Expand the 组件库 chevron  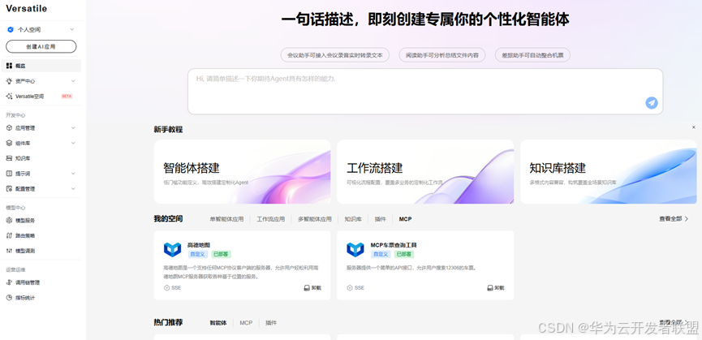click(73, 143)
